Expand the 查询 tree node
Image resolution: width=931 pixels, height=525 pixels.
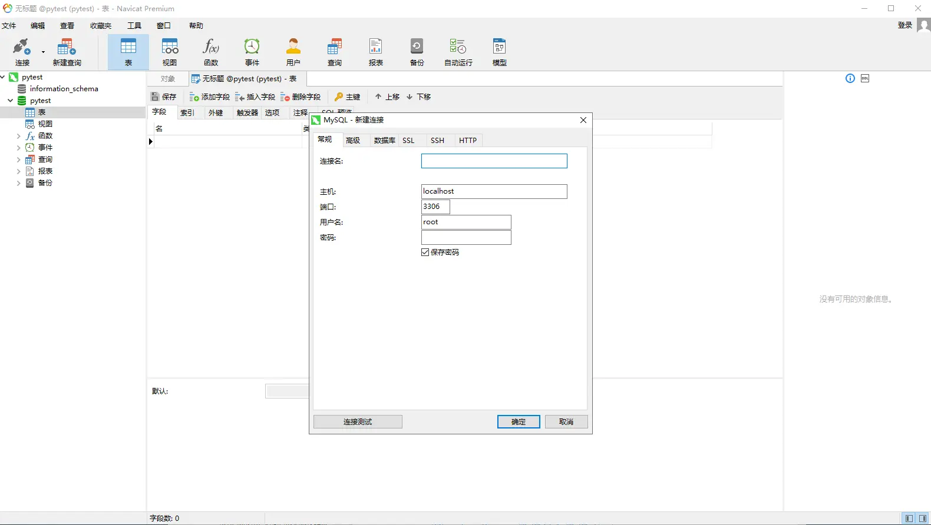coord(18,160)
